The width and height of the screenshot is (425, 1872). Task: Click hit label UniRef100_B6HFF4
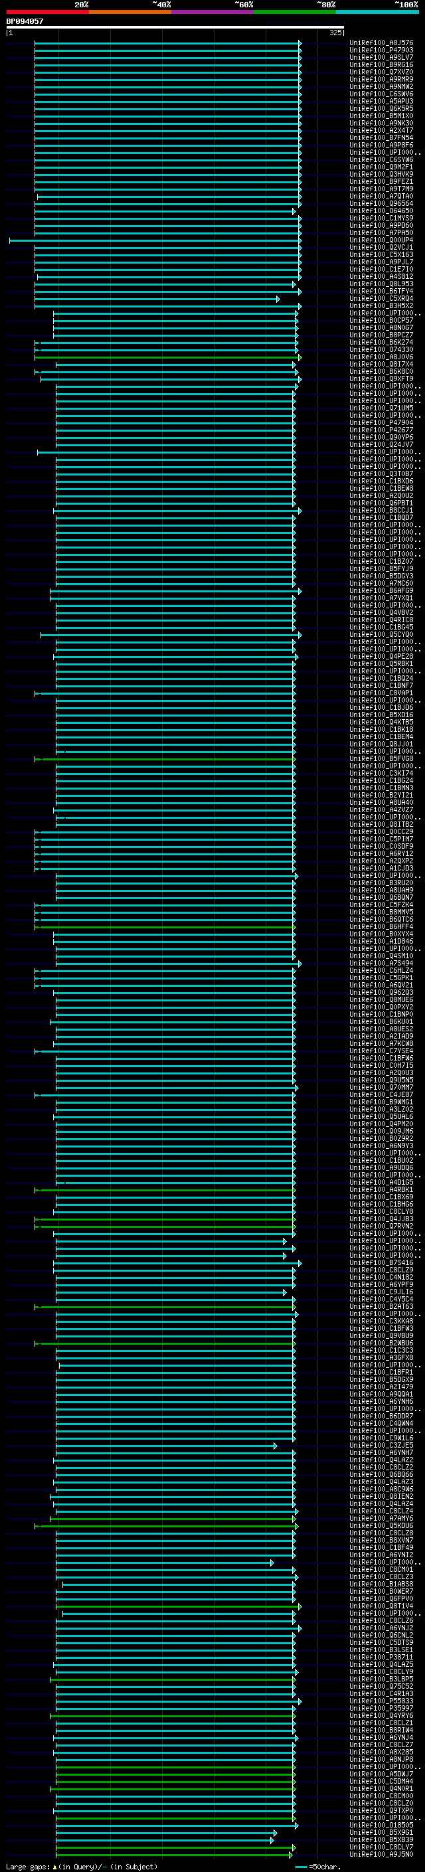point(381,926)
